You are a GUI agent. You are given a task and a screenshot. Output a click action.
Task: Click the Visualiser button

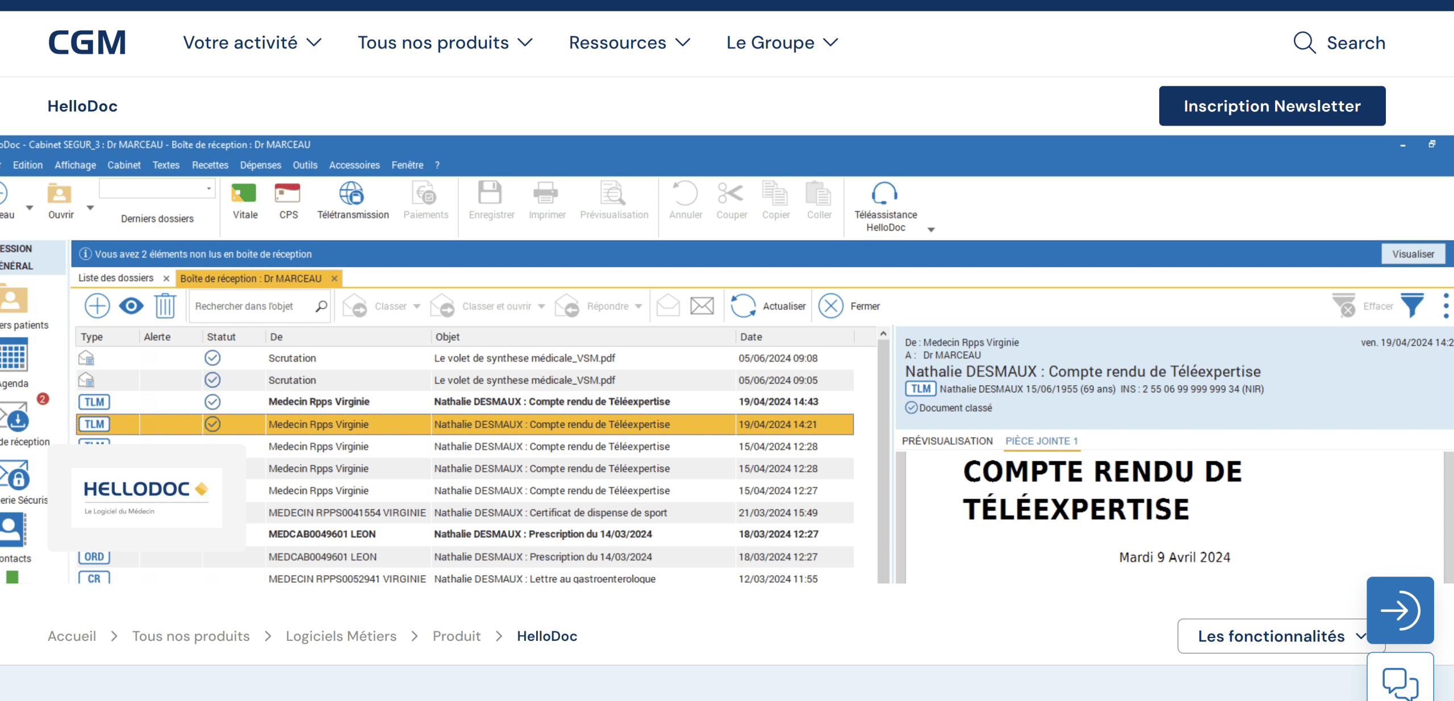coord(1413,254)
